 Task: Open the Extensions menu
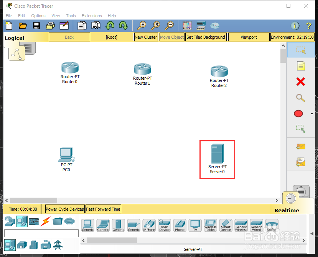tap(92, 16)
